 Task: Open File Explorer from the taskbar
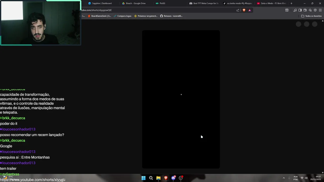click(x=158, y=178)
